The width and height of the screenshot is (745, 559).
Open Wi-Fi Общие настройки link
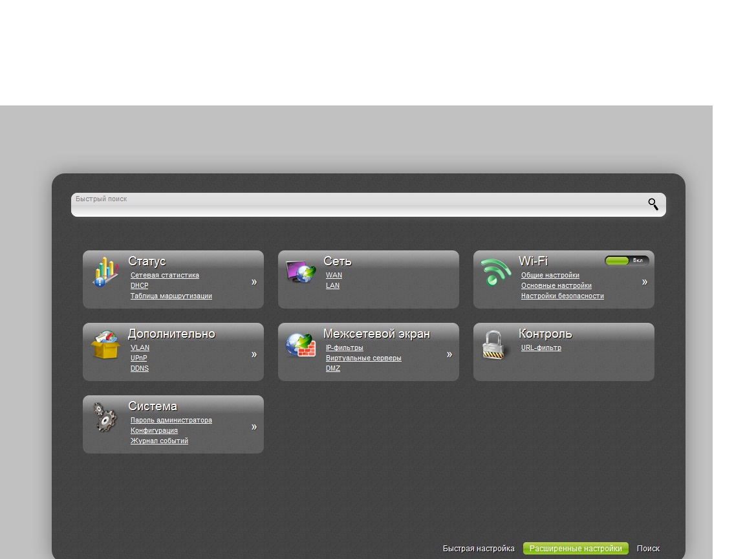pyautogui.click(x=550, y=275)
